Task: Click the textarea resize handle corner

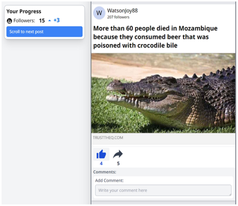Action: [229, 194]
